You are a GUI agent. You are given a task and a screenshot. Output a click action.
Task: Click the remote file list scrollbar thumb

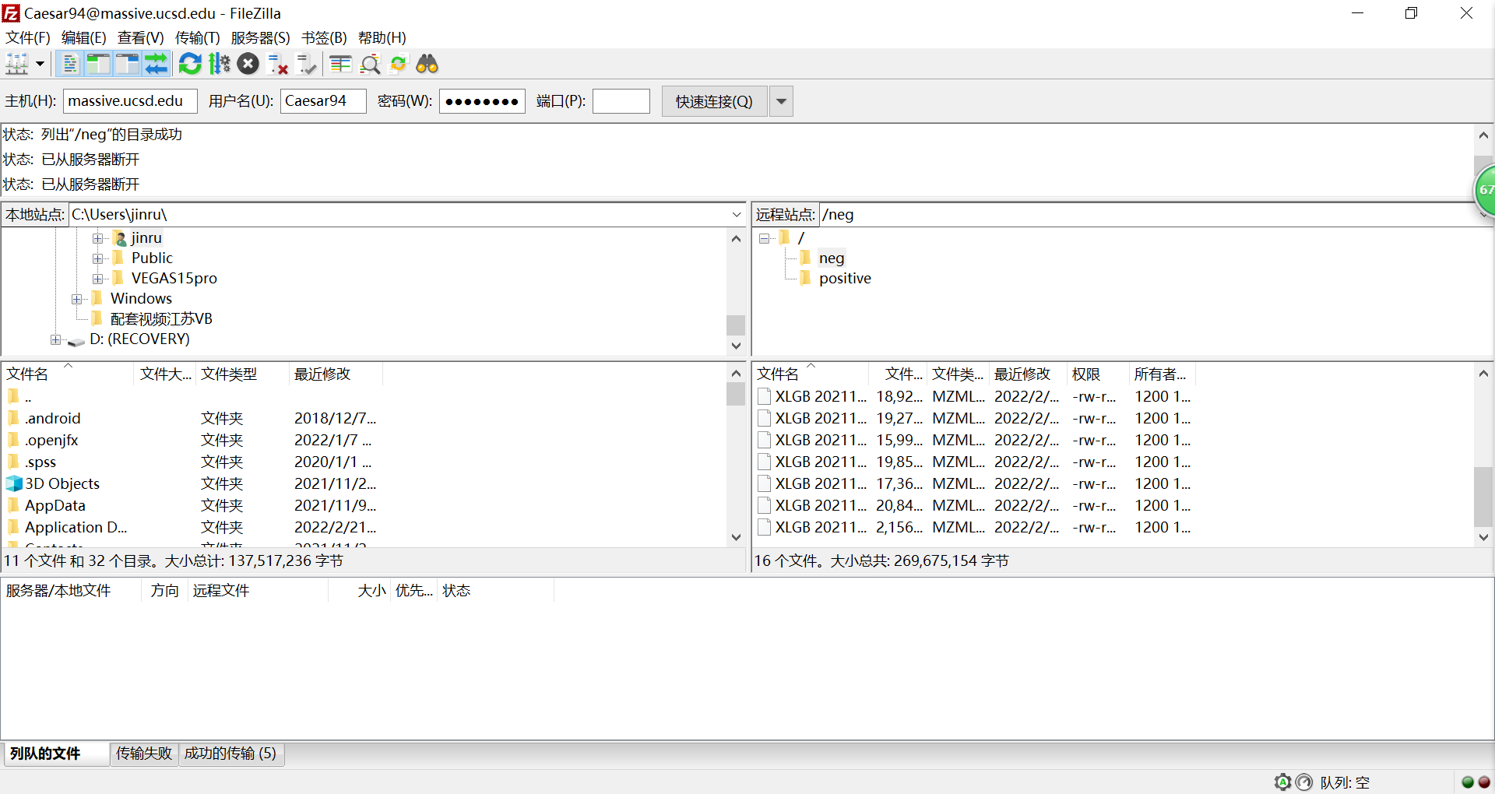pyautogui.click(x=1483, y=497)
